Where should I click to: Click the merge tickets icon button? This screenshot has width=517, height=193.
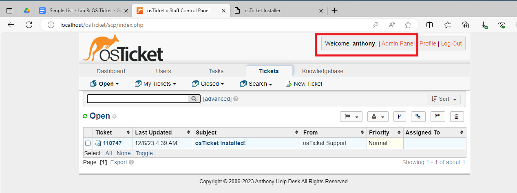point(399,117)
